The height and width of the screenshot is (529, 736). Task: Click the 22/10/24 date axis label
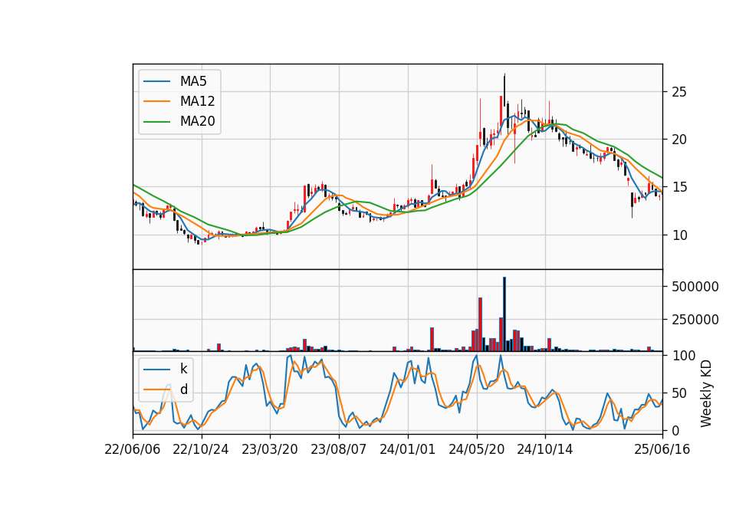coord(201,449)
